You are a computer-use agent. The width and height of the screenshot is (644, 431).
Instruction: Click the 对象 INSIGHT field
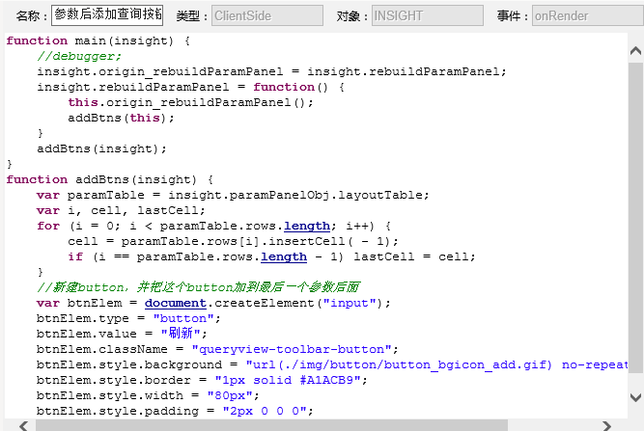(428, 15)
